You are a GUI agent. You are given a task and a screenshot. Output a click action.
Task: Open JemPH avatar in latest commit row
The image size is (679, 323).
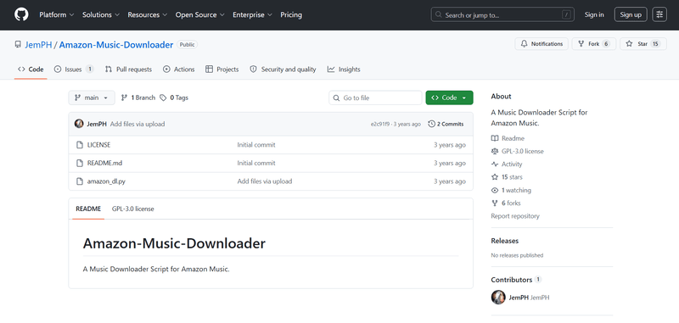coord(79,124)
